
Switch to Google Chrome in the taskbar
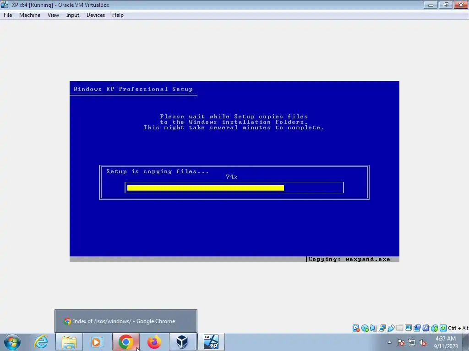[x=126, y=342]
